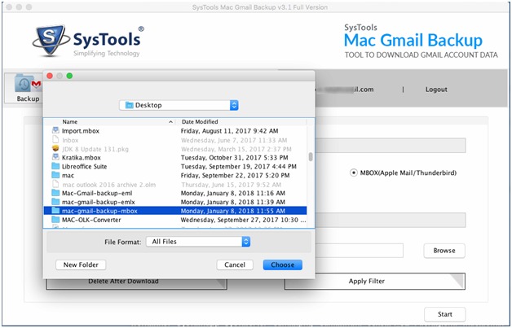Sort the file list by Name column

(109, 121)
